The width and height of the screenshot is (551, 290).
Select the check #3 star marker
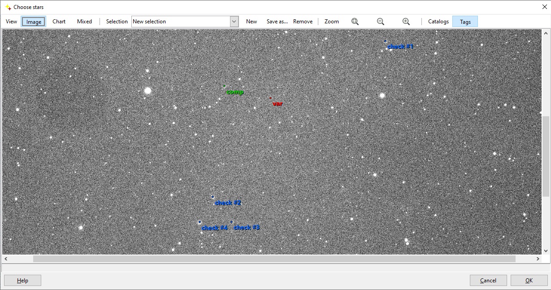231,222
